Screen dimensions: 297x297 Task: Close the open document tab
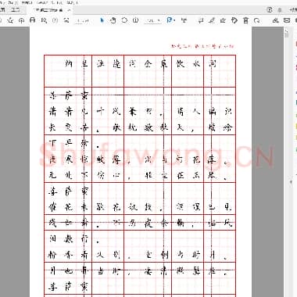click(69, 10)
